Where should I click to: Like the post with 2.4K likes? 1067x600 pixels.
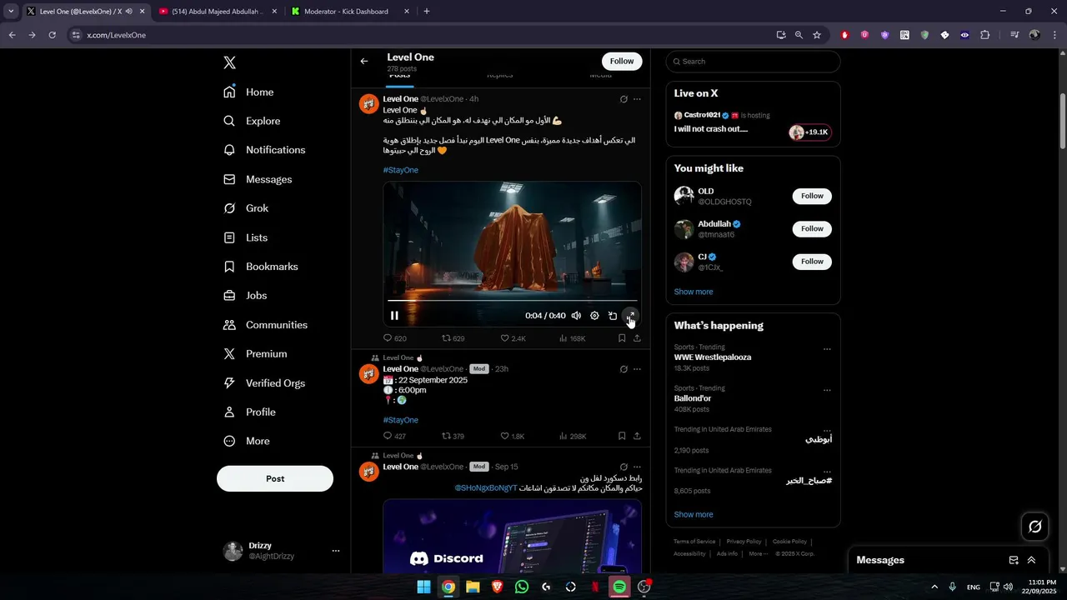[x=513, y=338]
